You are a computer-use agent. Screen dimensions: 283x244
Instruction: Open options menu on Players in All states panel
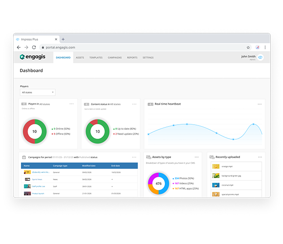[x=72, y=104]
